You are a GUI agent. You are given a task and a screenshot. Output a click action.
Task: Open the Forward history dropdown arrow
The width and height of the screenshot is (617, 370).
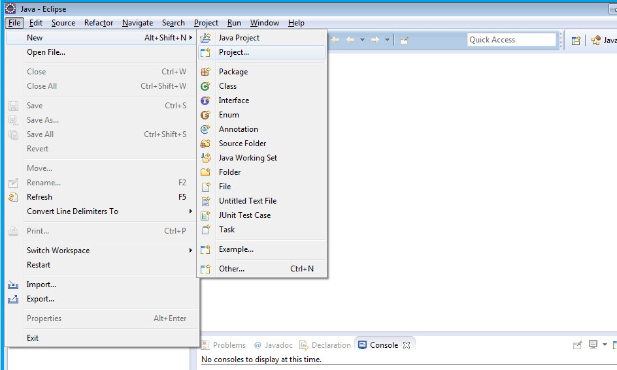pos(387,40)
